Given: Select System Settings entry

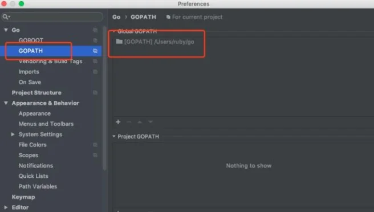Looking at the screenshot, I should click(40, 134).
